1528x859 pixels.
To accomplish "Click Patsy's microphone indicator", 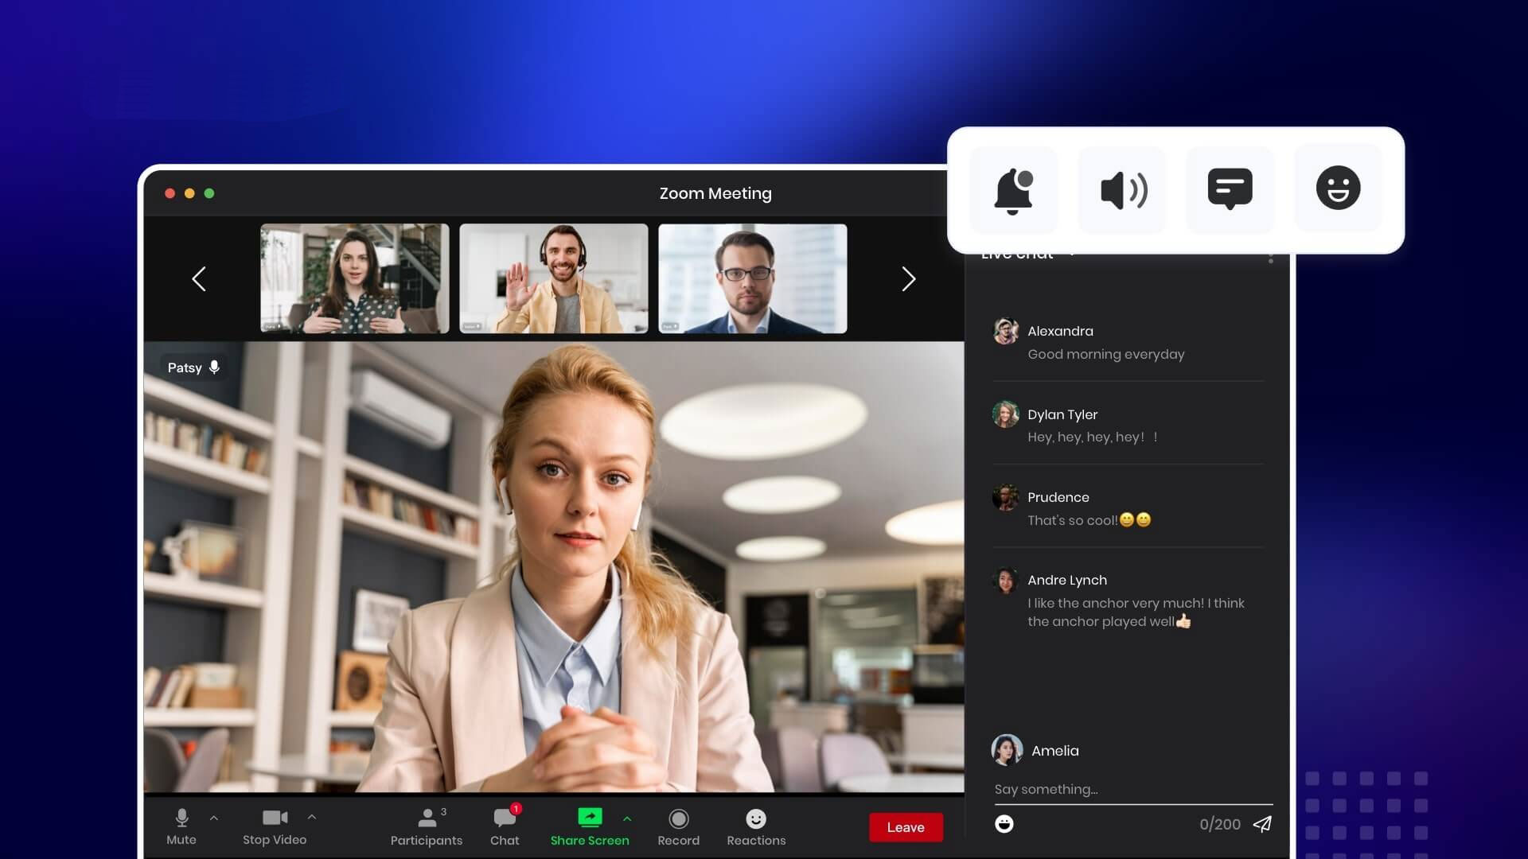I will (x=214, y=367).
